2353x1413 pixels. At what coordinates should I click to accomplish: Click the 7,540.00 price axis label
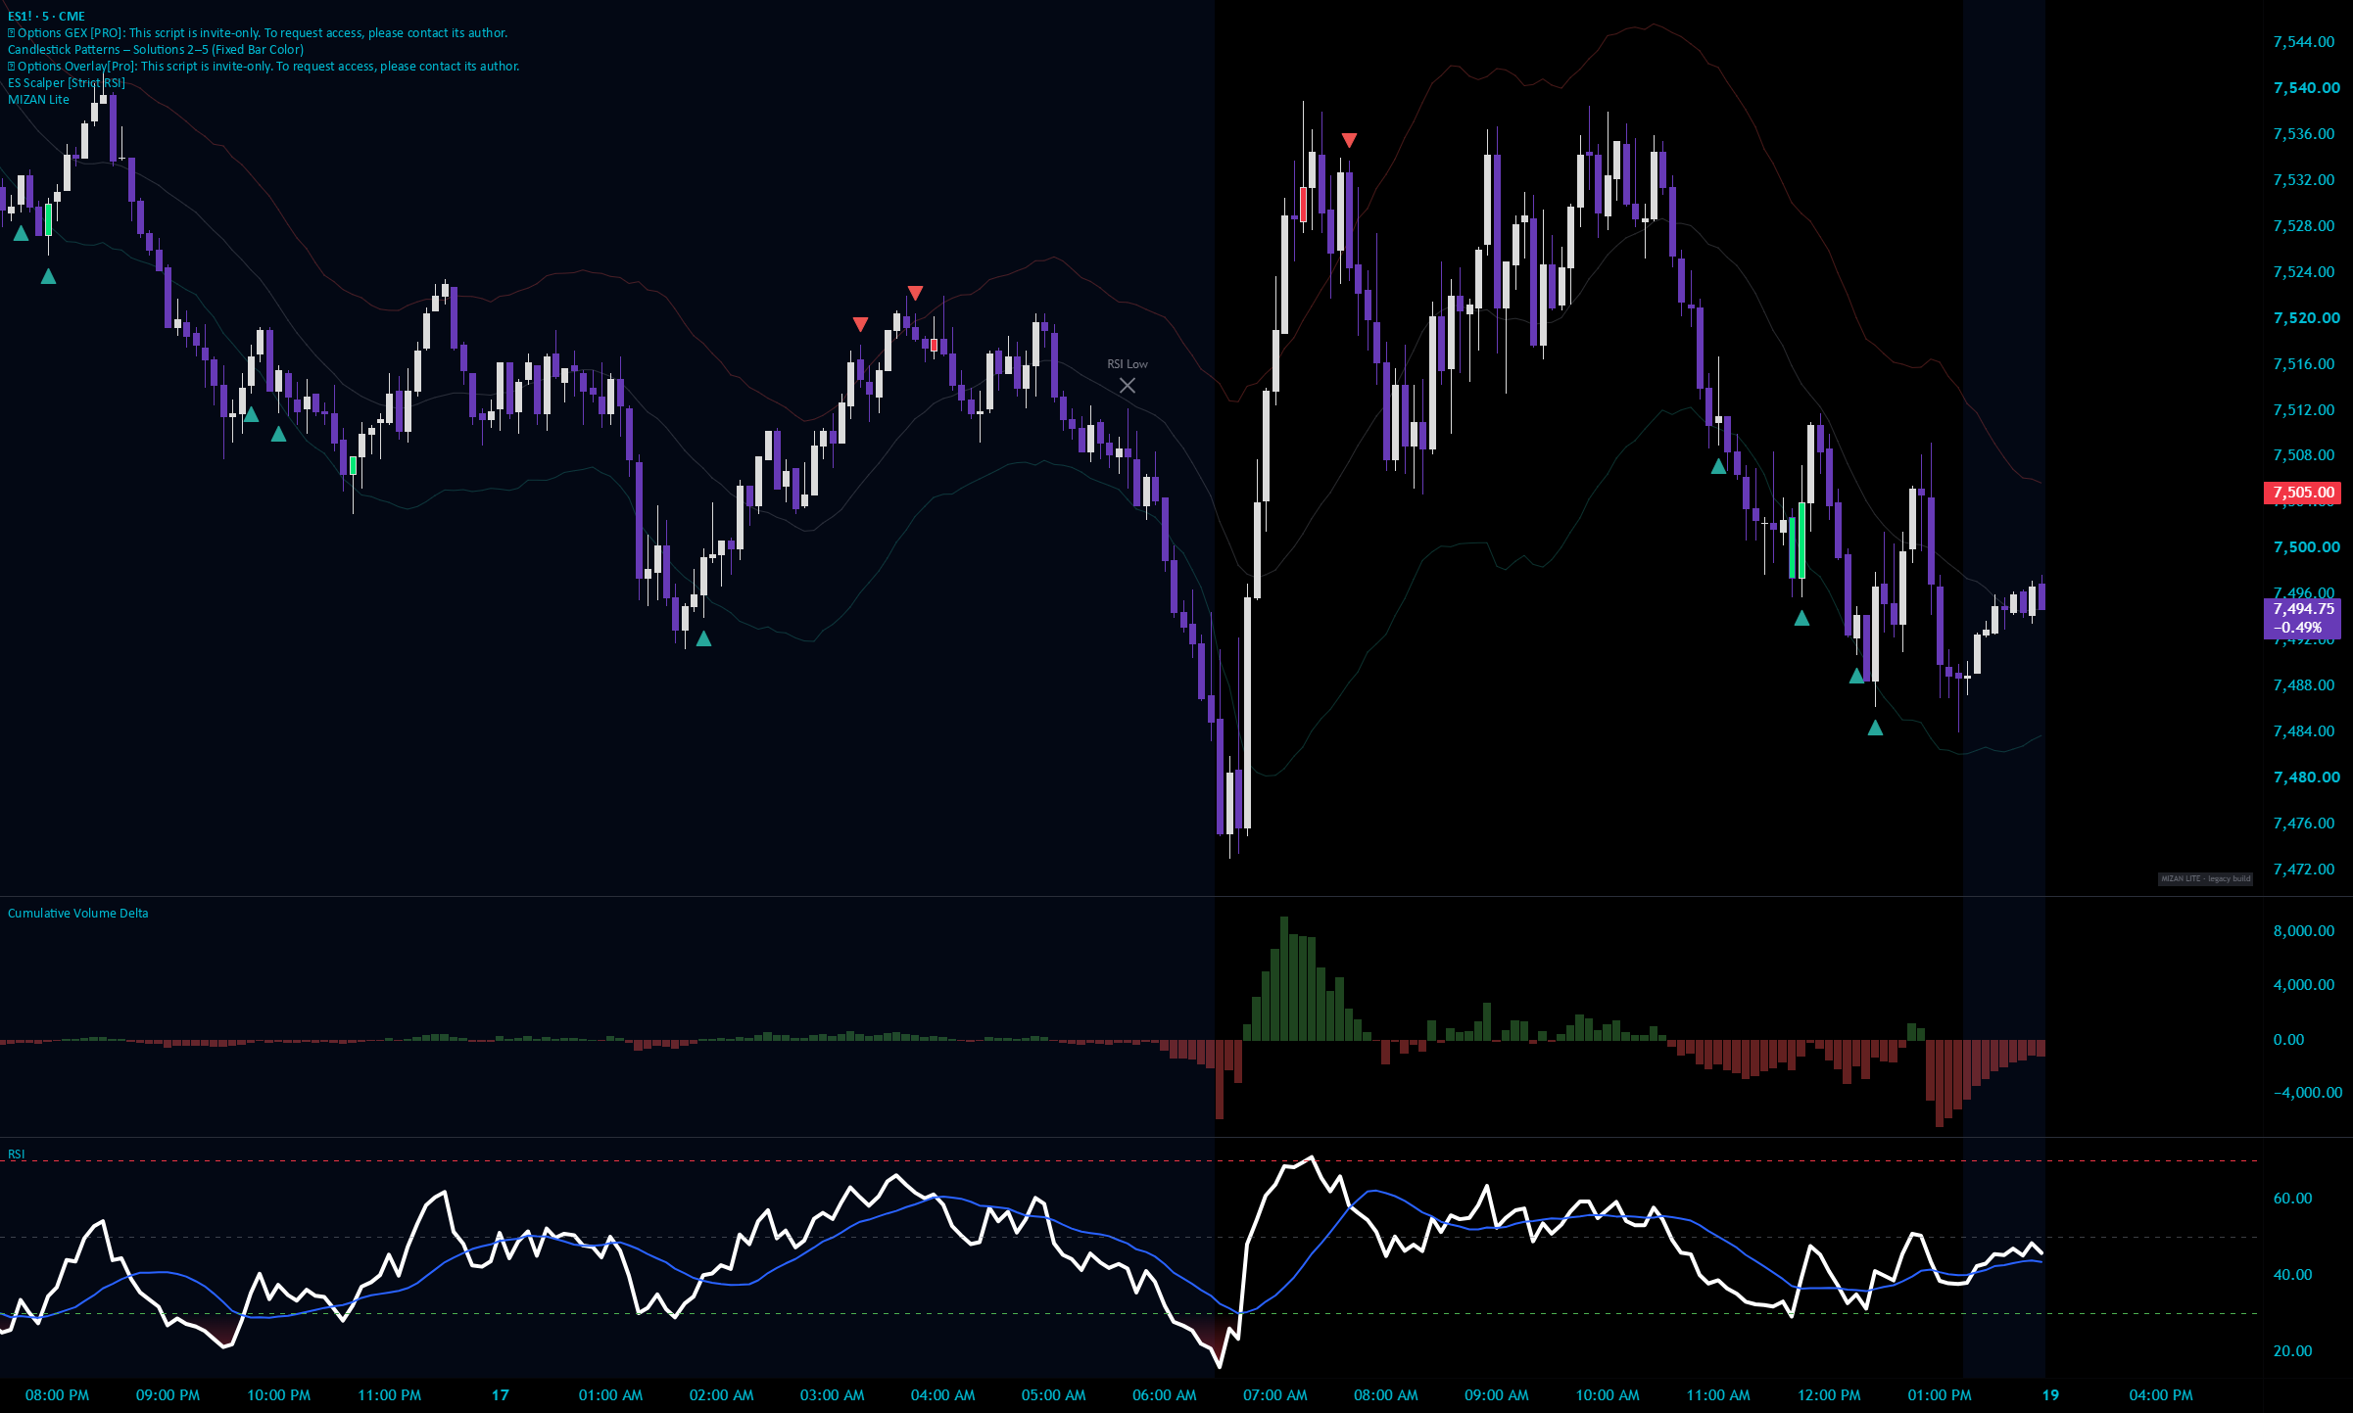coord(2306,88)
